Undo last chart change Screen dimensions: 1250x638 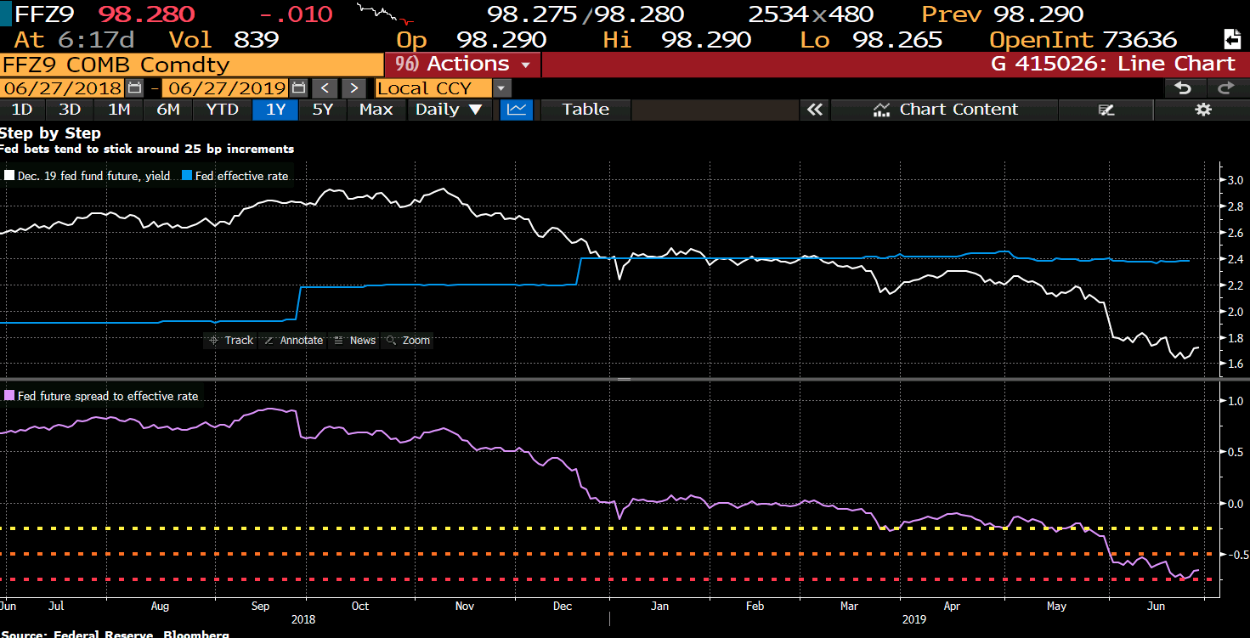1184,88
